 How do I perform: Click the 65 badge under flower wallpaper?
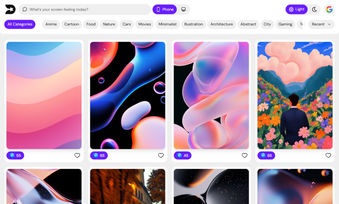coord(266,155)
